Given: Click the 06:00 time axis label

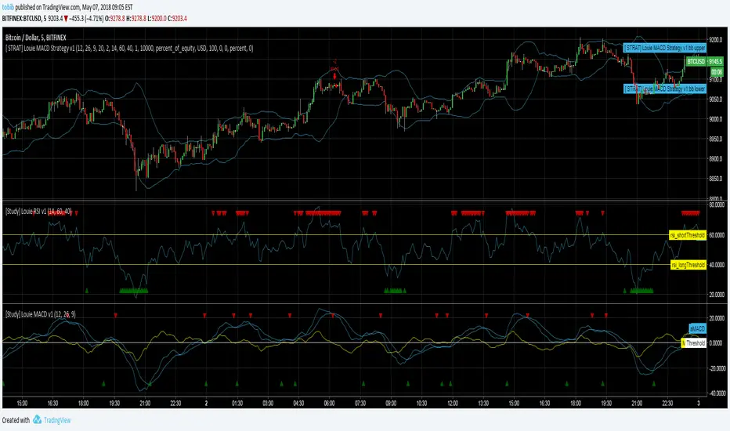Looking at the screenshot, I should pyautogui.click(x=329, y=404).
